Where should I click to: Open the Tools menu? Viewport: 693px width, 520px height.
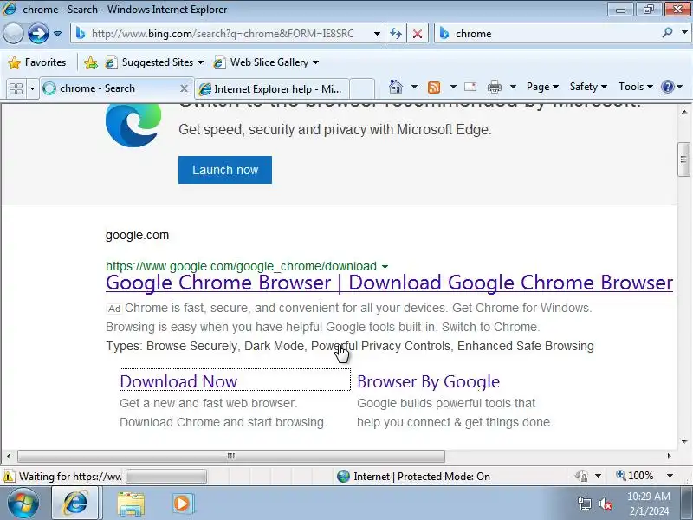(x=636, y=87)
